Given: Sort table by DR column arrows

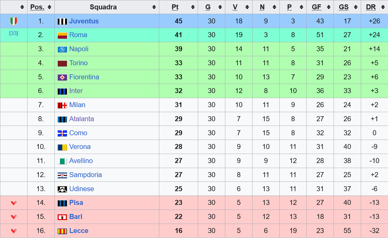Looking at the screenshot, I should pos(383,7).
